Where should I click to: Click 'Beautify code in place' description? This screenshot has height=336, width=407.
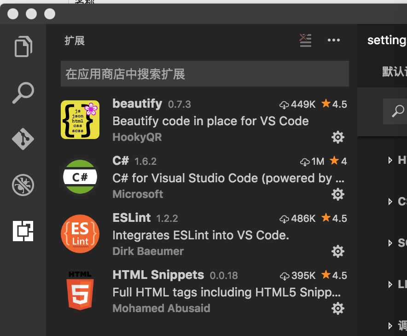[x=210, y=121]
